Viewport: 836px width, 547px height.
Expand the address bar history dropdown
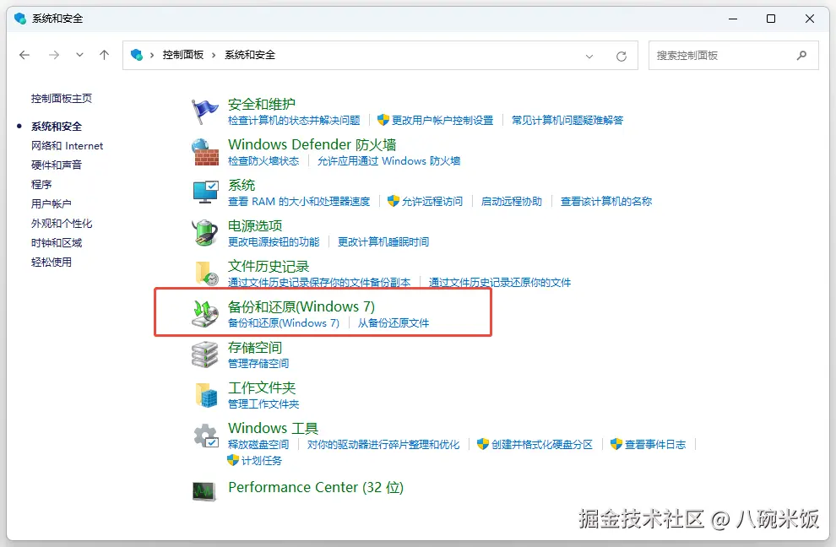pyautogui.click(x=589, y=56)
